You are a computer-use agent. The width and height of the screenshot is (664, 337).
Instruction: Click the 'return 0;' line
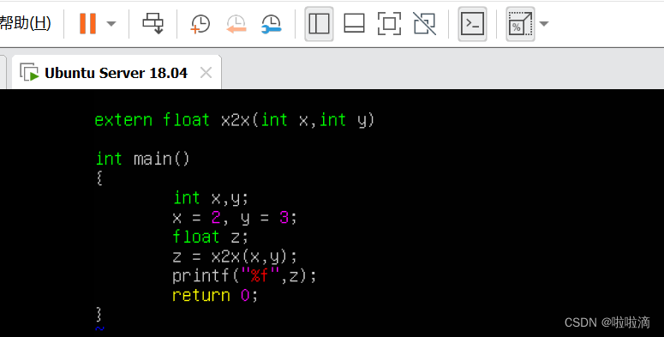pos(215,295)
